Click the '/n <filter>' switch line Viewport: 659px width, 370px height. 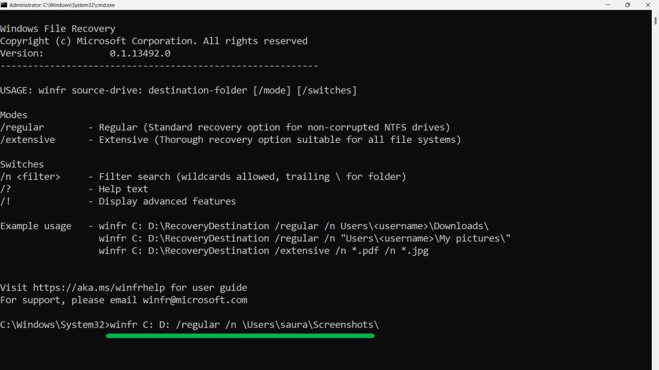click(203, 177)
